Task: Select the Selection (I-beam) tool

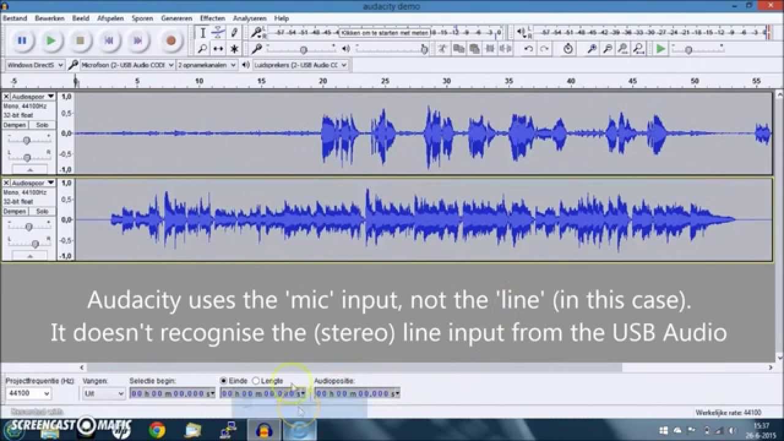Action: [x=203, y=33]
